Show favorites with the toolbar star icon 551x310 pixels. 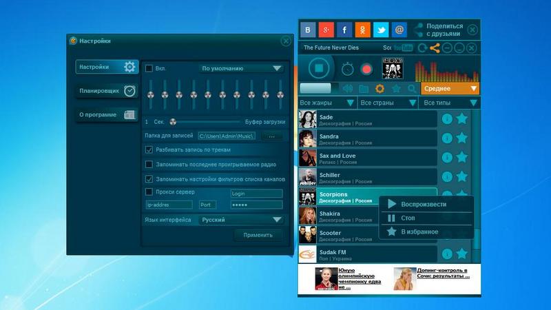tap(396, 89)
